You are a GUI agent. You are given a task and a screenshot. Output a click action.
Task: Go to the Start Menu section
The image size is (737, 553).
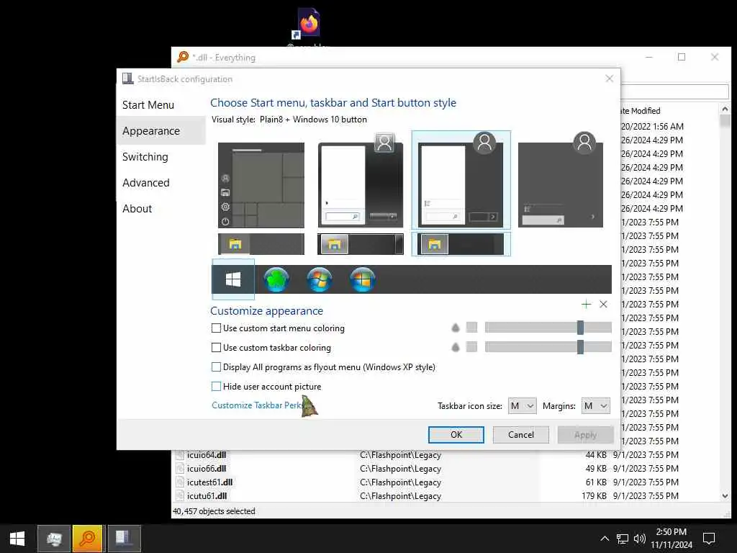[148, 105]
